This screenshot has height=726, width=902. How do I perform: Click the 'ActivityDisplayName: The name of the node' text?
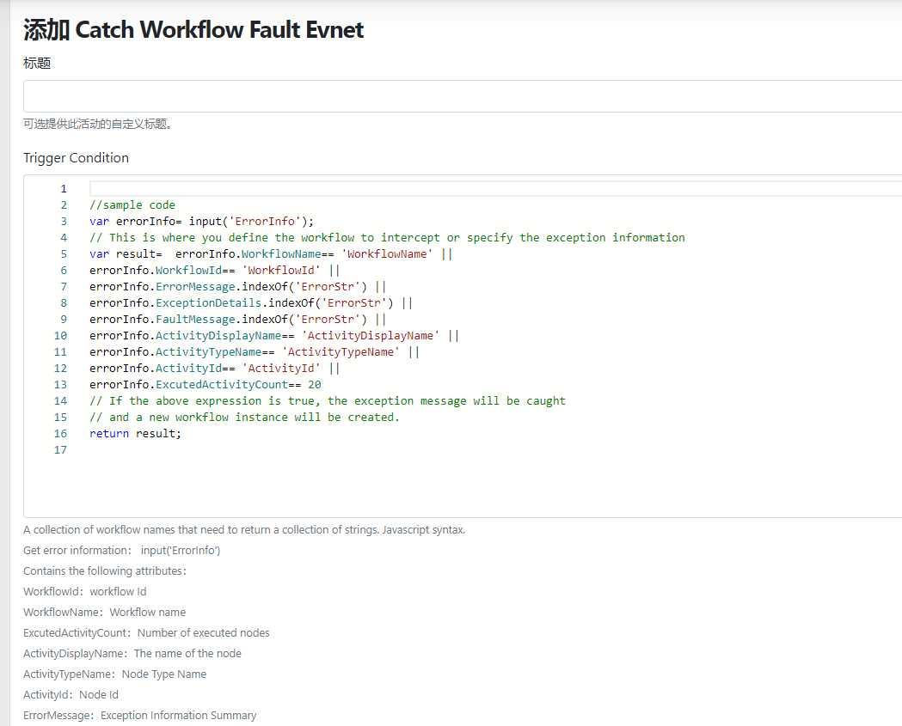coord(132,654)
